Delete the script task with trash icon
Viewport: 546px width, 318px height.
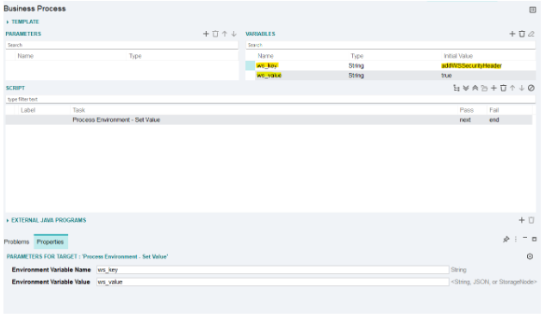click(503, 88)
